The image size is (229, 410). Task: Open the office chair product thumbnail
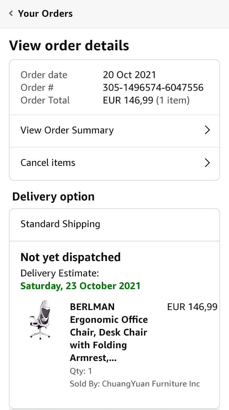[40, 320]
